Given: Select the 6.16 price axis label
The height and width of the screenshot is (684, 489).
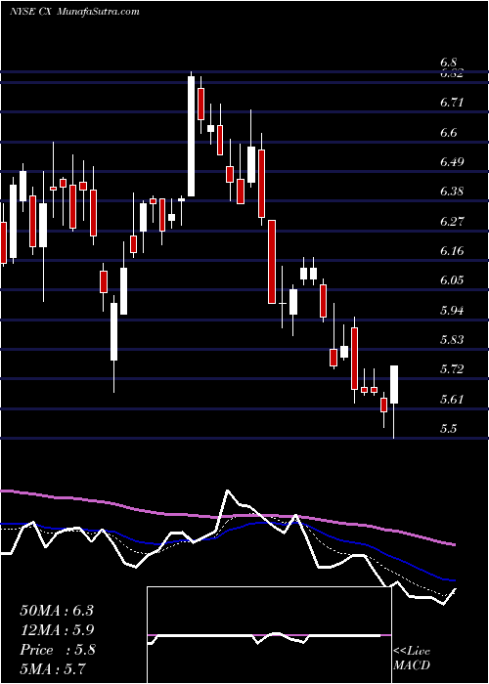Looking at the screenshot, I should click(x=451, y=251).
